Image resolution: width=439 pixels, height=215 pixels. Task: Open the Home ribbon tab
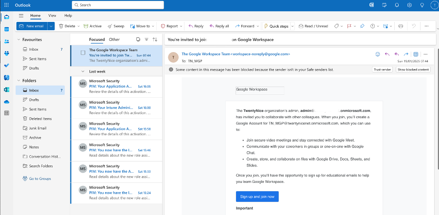pos(35,16)
